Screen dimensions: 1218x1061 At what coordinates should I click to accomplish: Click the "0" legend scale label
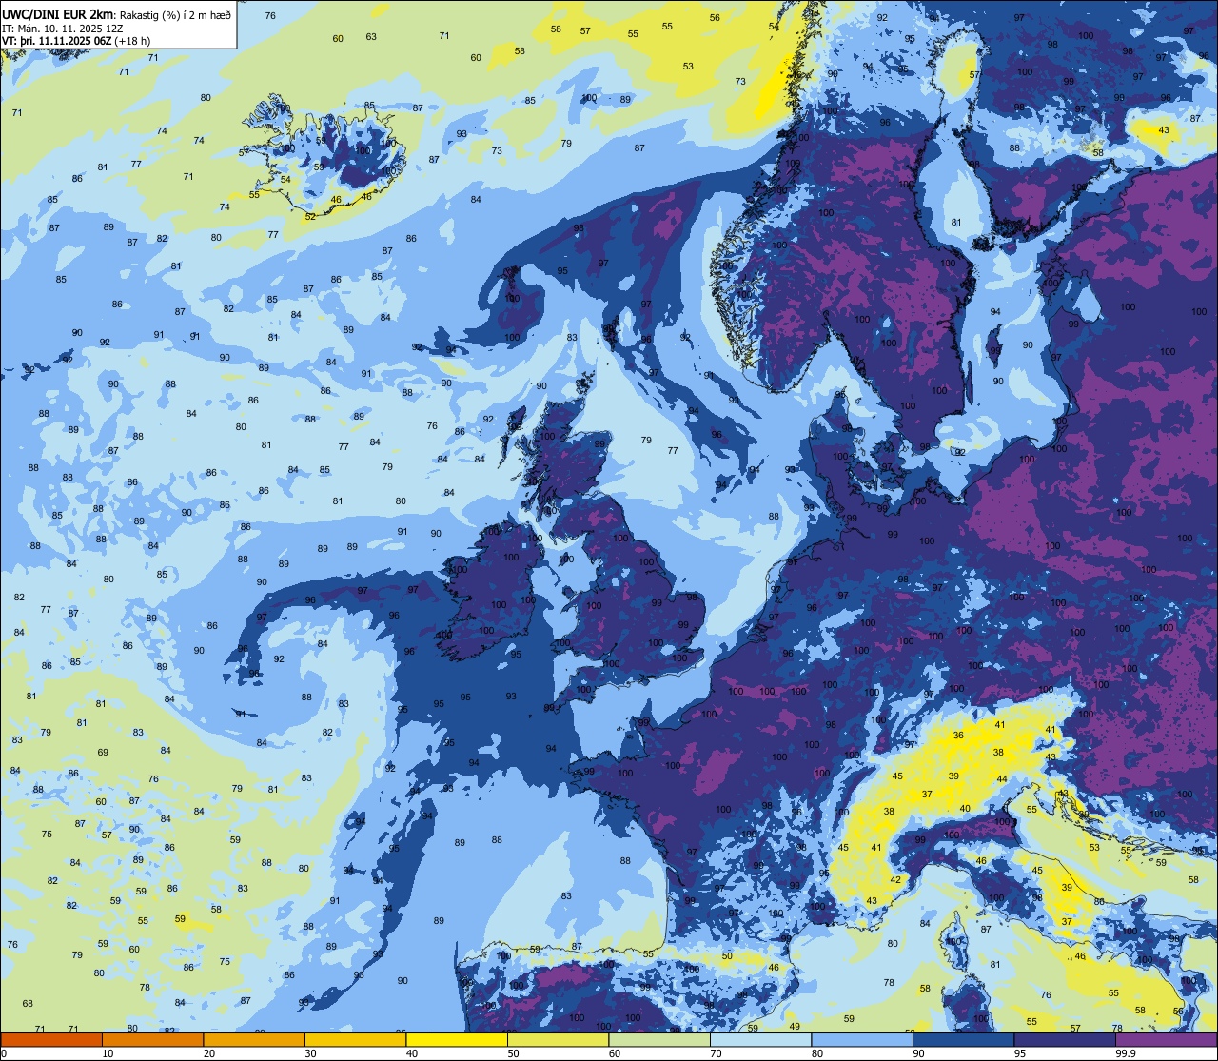coord(6,1053)
